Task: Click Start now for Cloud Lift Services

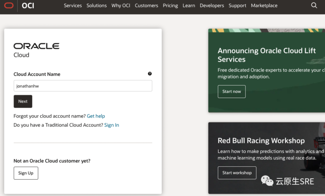Action: [x=232, y=91]
